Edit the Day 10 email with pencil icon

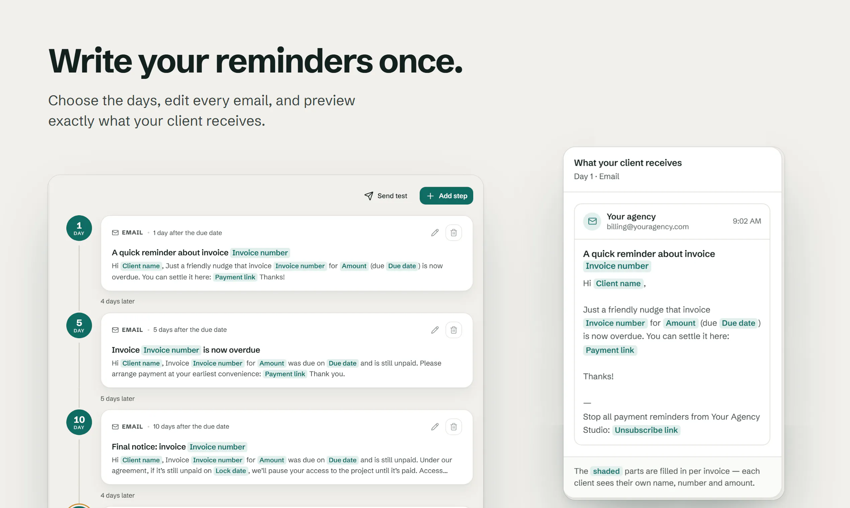point(435,426)
